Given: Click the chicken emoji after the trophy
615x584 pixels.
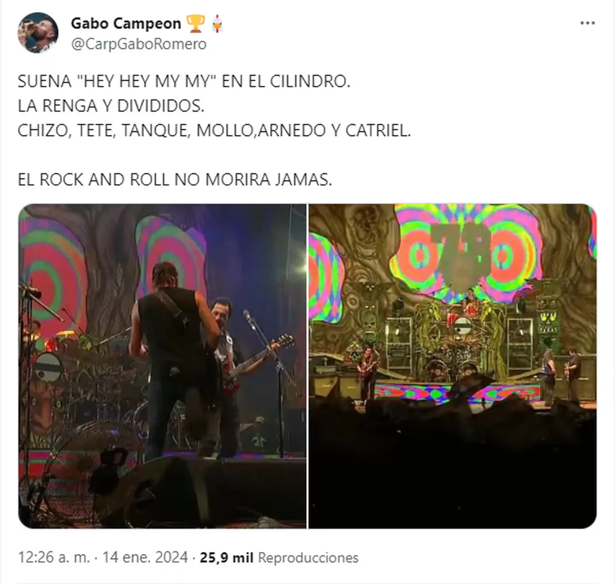Looking at the screenshot, I should tap(217, 24).
